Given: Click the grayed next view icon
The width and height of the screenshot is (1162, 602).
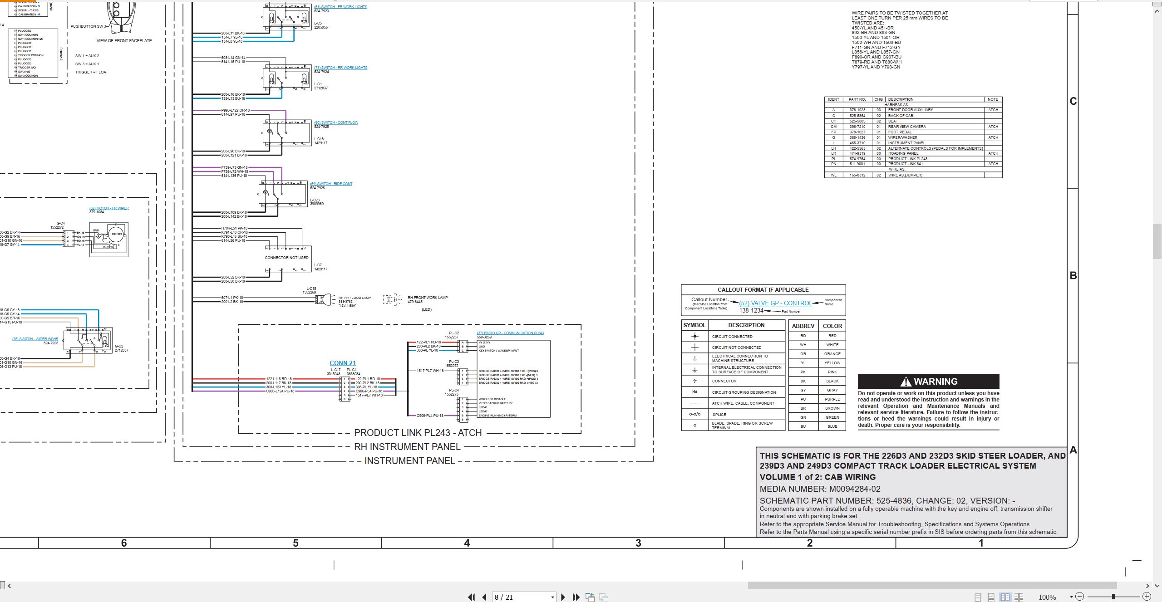Looking at the screenshot, I should tap(604, 597).
